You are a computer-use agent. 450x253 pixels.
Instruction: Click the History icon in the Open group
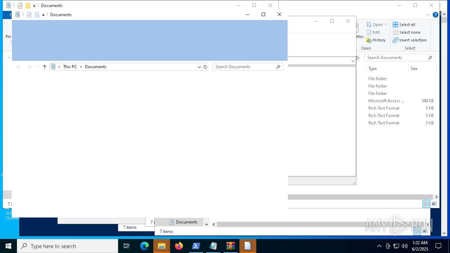(369, 40)
